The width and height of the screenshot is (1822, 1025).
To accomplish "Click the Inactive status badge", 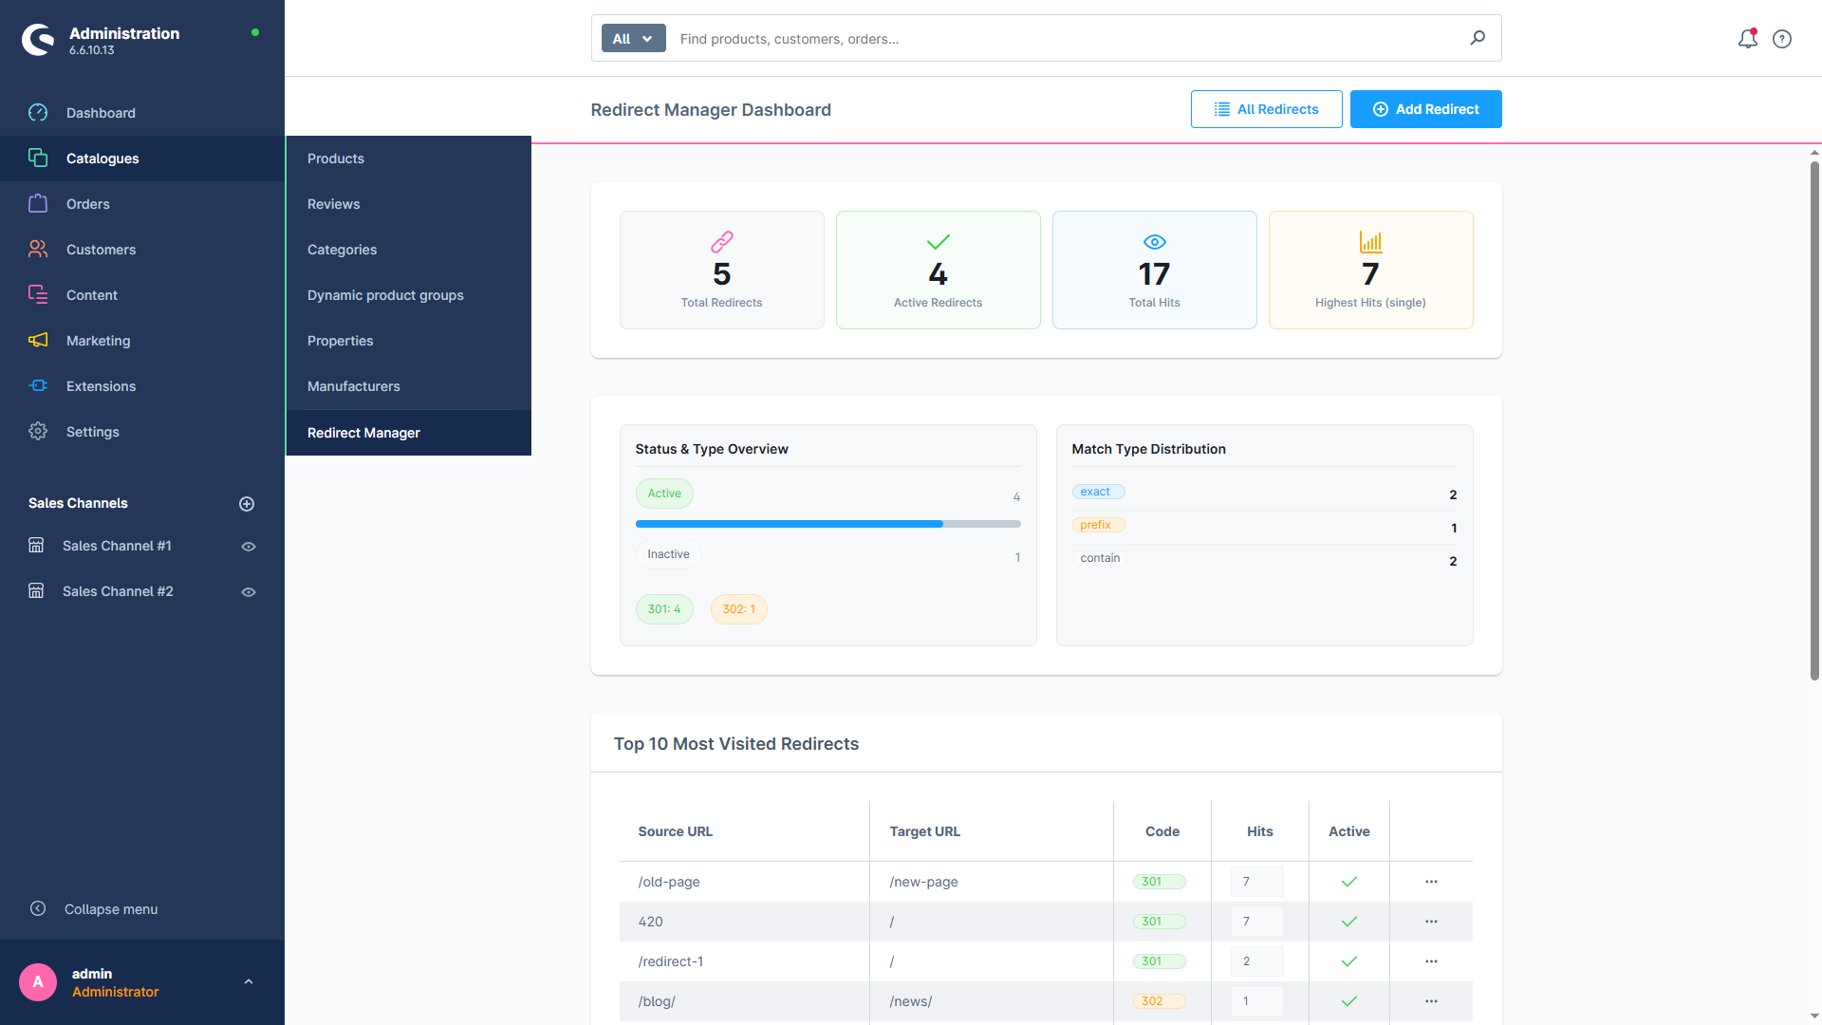I will click(668, 554).
